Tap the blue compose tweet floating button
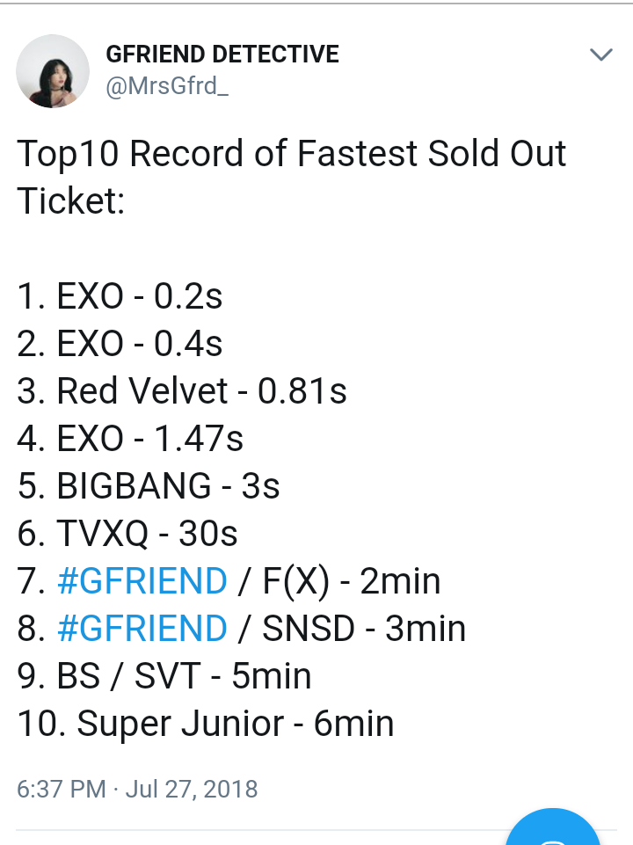This screenshot has width=633, height=845. coord(553,830)
